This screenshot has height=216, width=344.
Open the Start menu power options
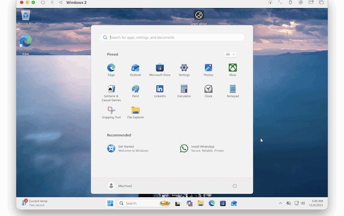click(235, 186)
